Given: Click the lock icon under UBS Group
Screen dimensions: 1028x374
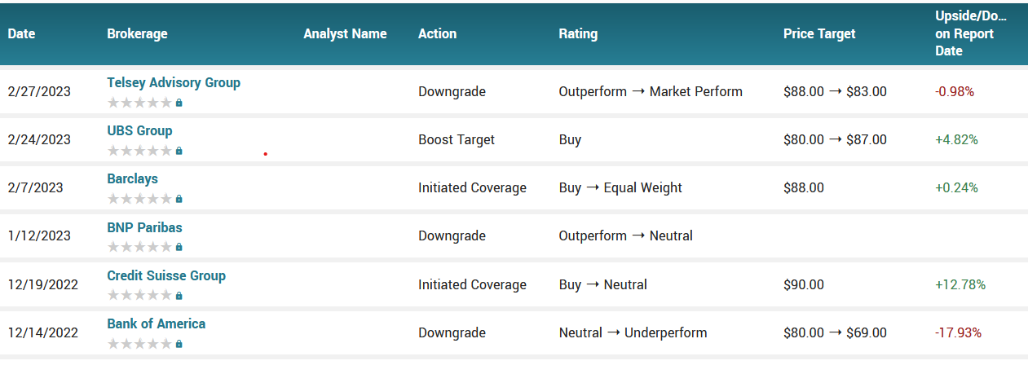Looking at the screenshot, I should 179,151.
